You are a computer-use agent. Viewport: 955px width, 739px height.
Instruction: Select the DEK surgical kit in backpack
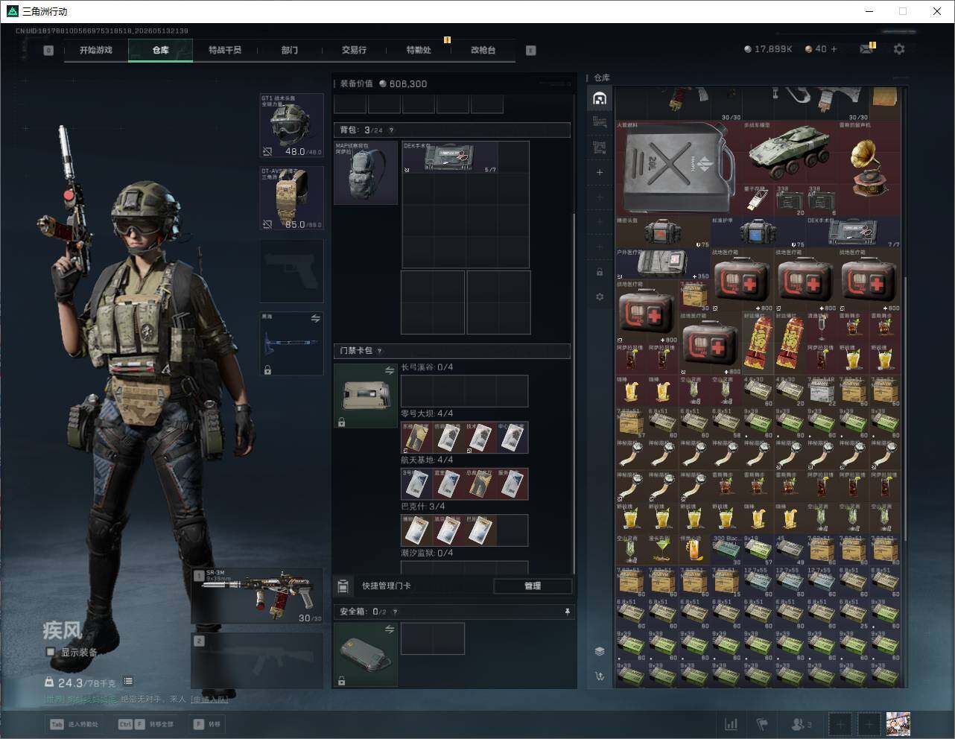click(x=450, y=157)
